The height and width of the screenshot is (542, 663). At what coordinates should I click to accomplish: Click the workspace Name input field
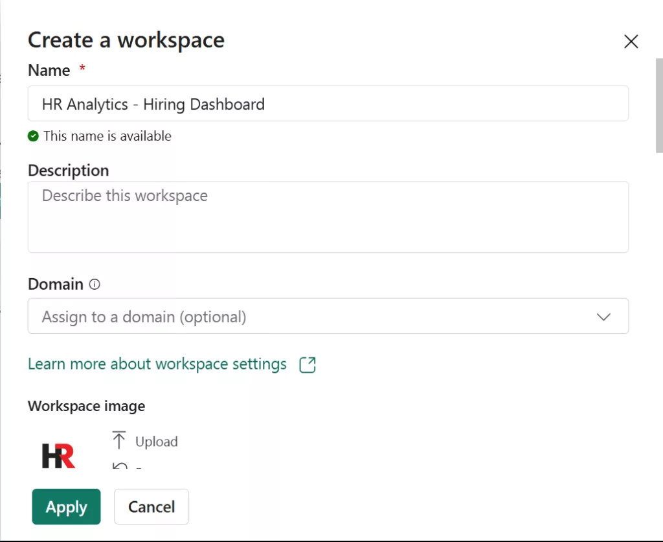[328, 104]
